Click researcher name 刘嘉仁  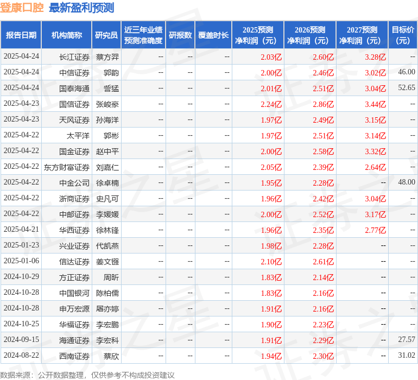point(107,167)
